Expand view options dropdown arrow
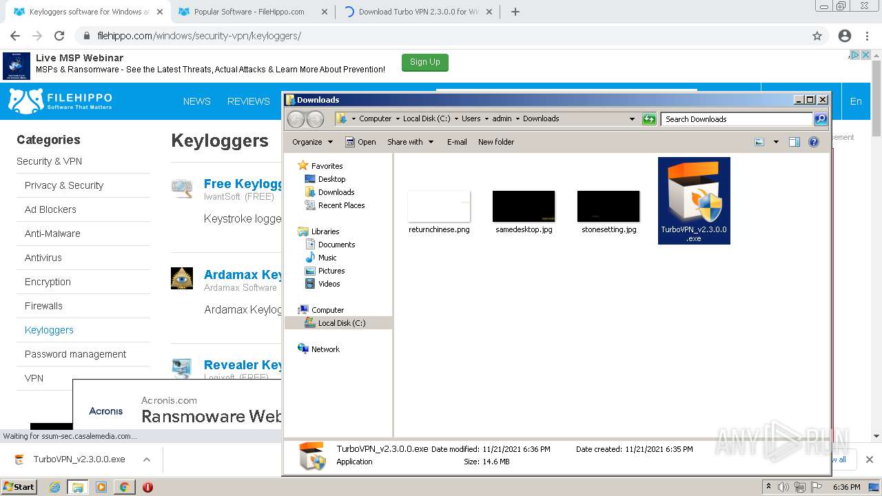The image size is (882, 496). (x=776, y=142)
